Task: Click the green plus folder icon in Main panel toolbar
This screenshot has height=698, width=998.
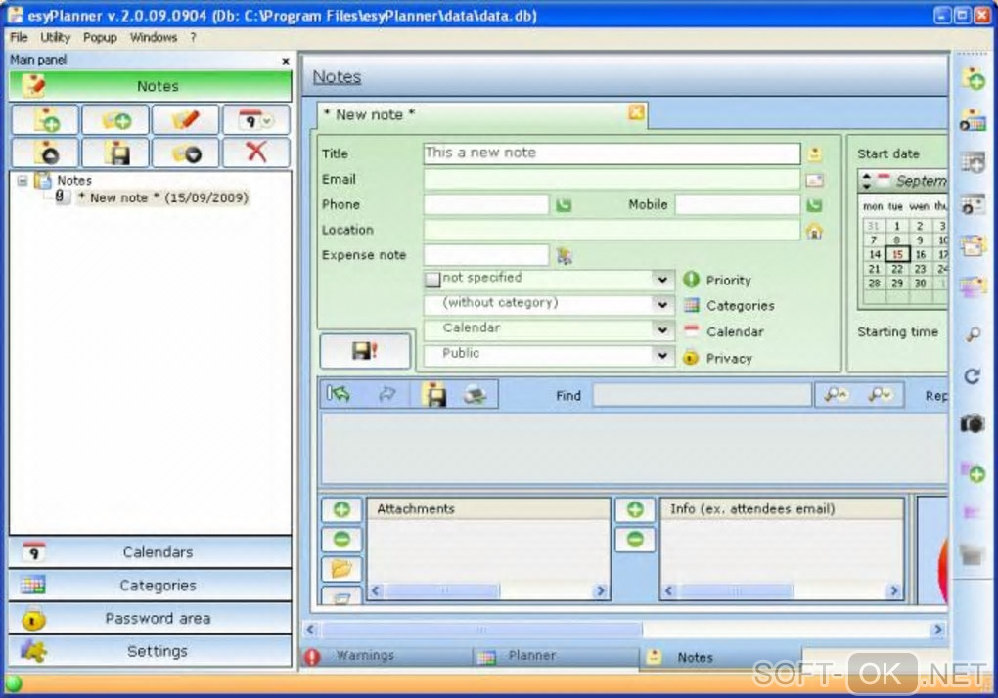Action: (x=115, y=119)
